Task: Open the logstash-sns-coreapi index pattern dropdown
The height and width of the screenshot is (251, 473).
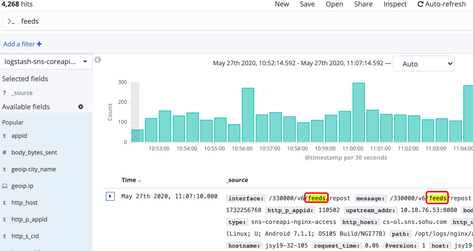Action: [x=46, y=62]
